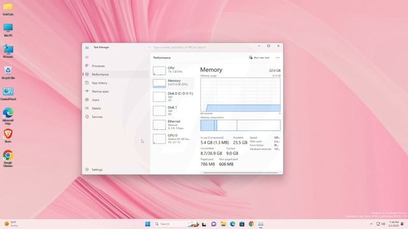Select the Disk 1 performance item
This screenshot has width=408, height=229.
coord(173,111)
